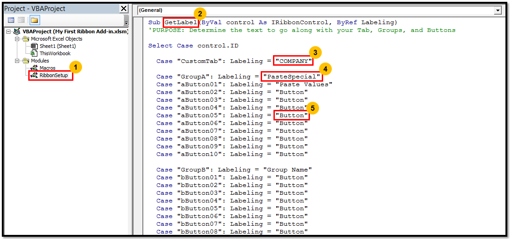
Task: Click the Toggle Folders icon
Action: 35,21
